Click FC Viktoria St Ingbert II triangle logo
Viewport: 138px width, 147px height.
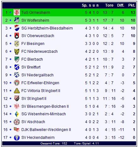(x=17, y=91)
